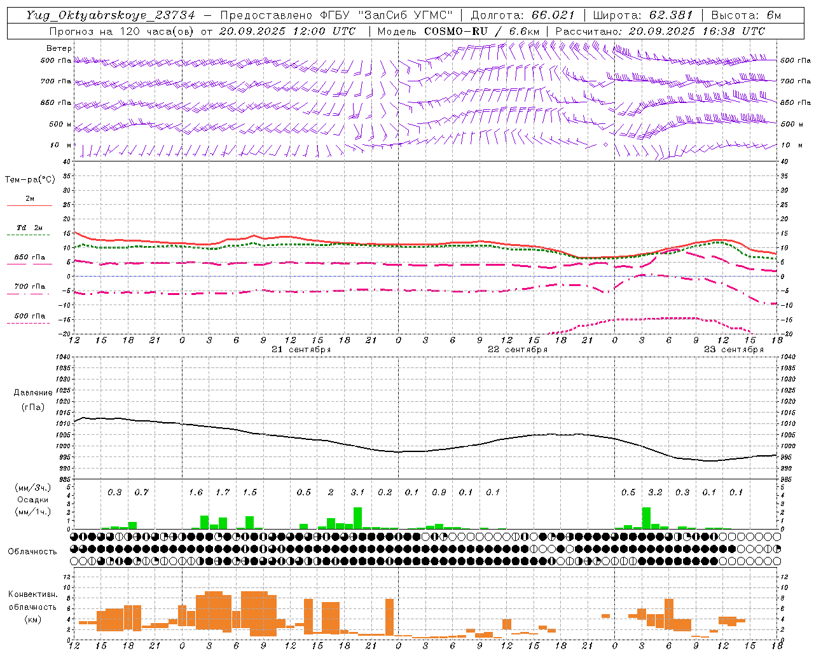Click the Осадки precipitation label
Image resolution: width=814 pixels, height=651 pixels.
point(33,500)
